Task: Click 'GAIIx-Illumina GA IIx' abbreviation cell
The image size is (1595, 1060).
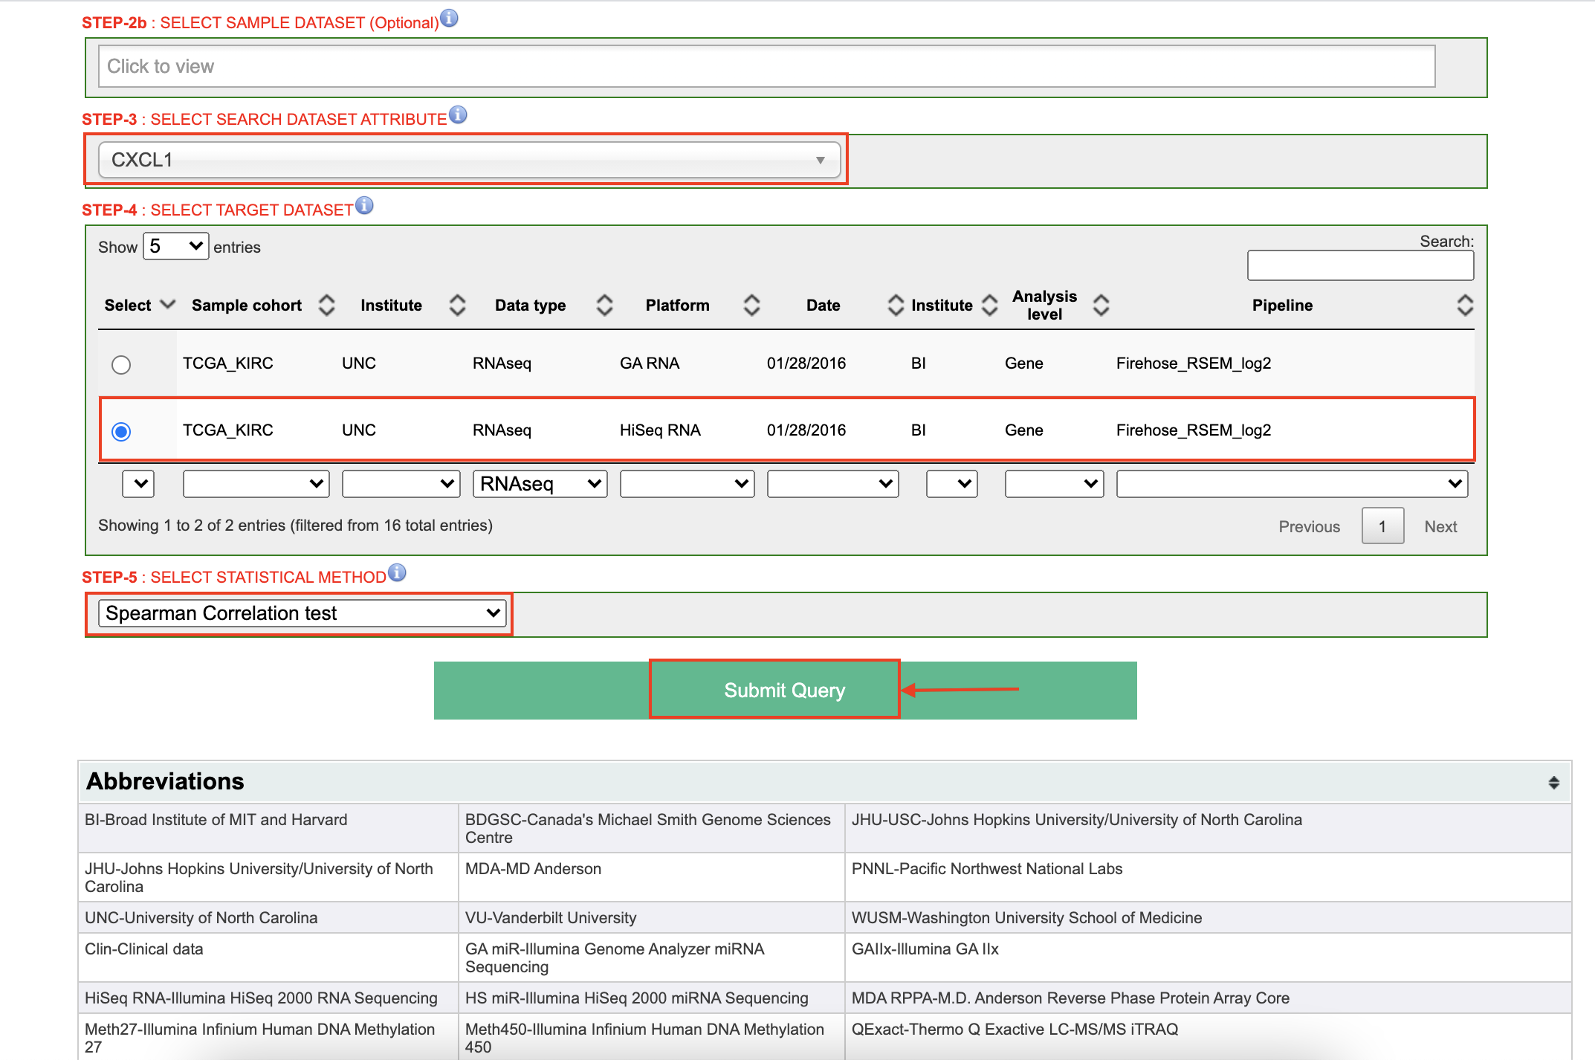Action: [1208, 957]
